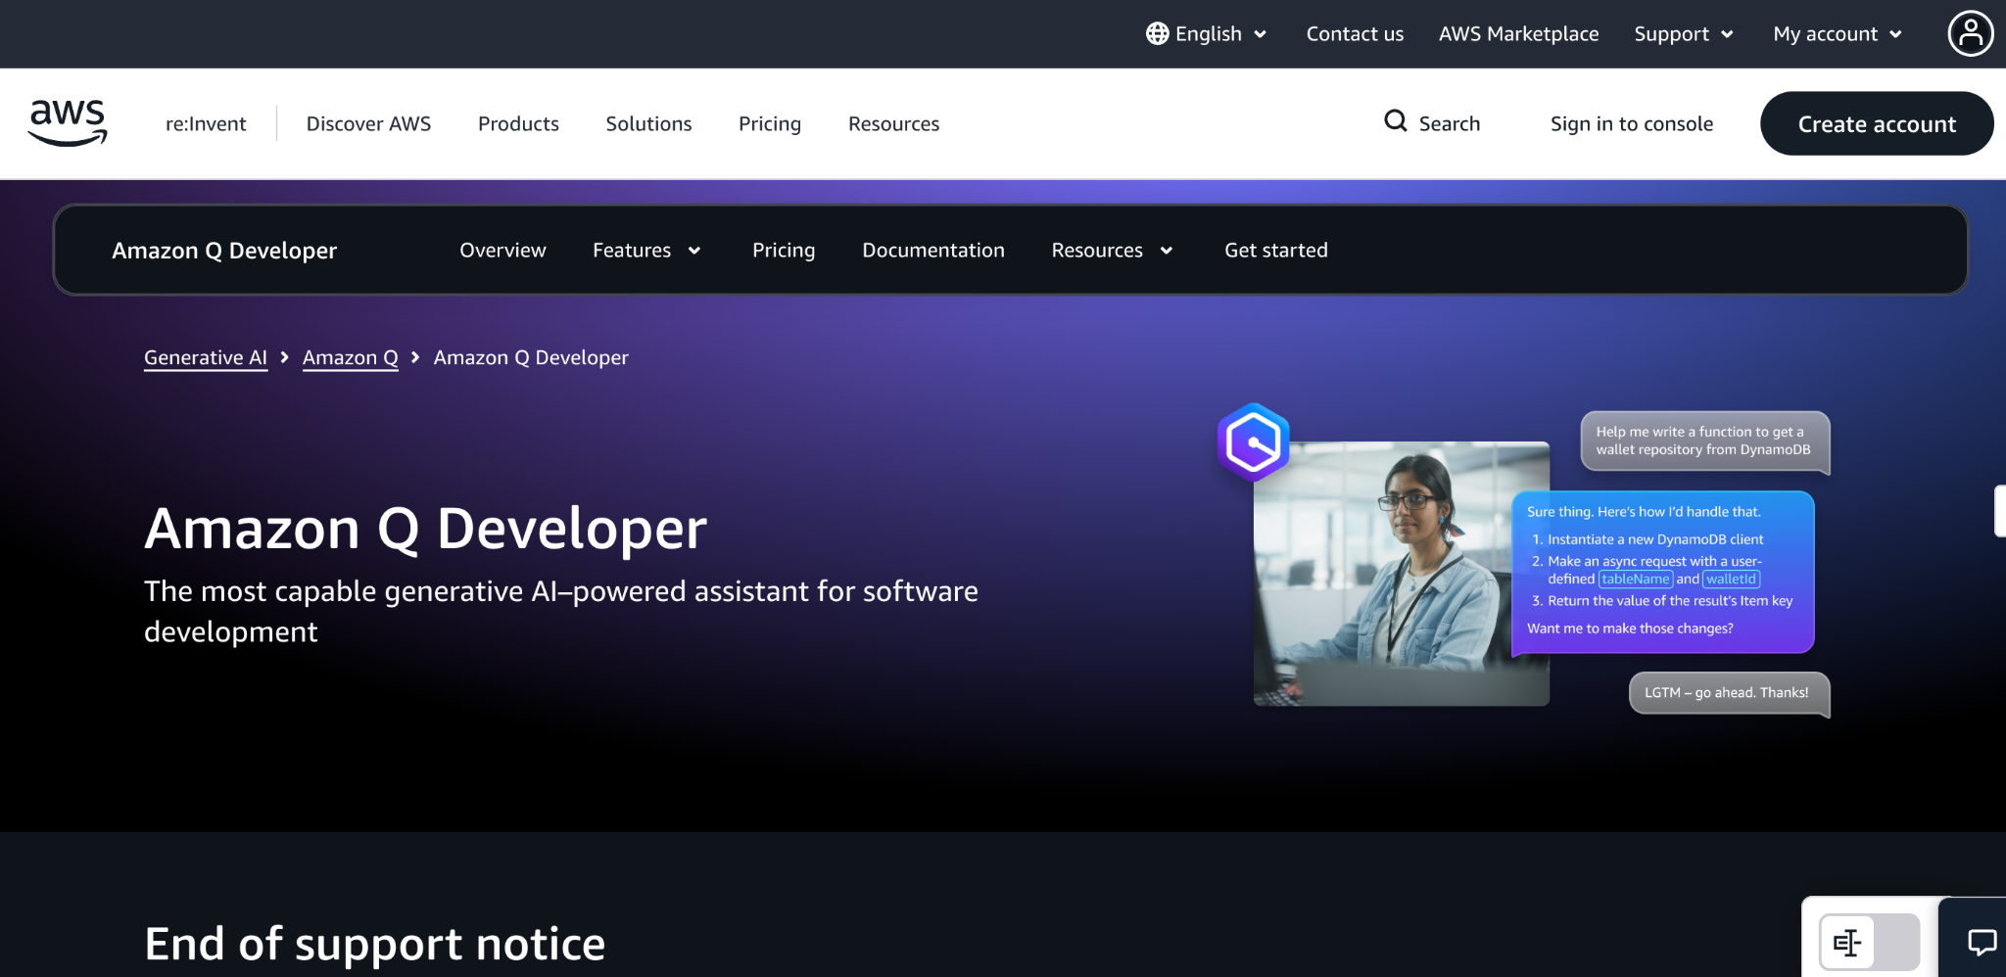Click the current breadcrumb 'Amazon Q Developer'
Image resolution: width=2006 pixels, height=977 pixels.
[x=531, y=357]
